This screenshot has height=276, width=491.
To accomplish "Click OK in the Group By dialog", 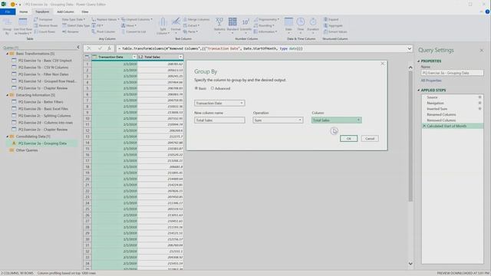I will [x=348, y=139].
